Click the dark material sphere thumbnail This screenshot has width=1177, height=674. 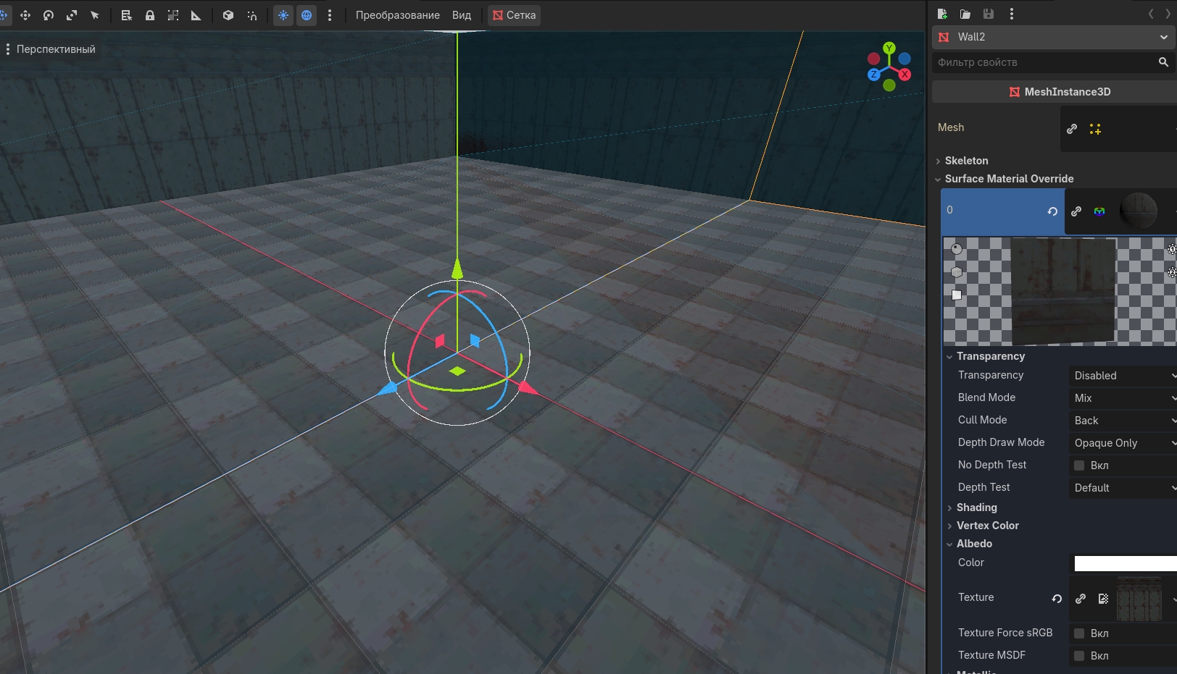click(x=1139, y=211)
